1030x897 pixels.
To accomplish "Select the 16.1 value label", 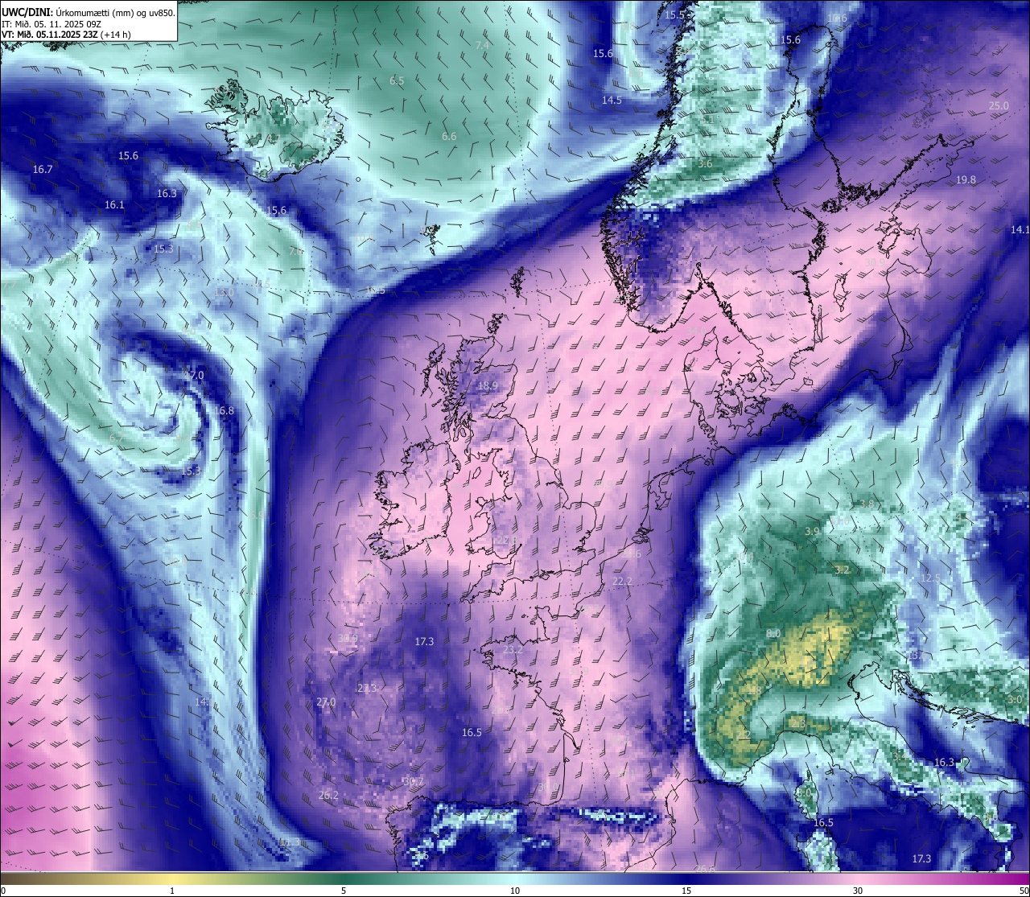I will (114, 204).
